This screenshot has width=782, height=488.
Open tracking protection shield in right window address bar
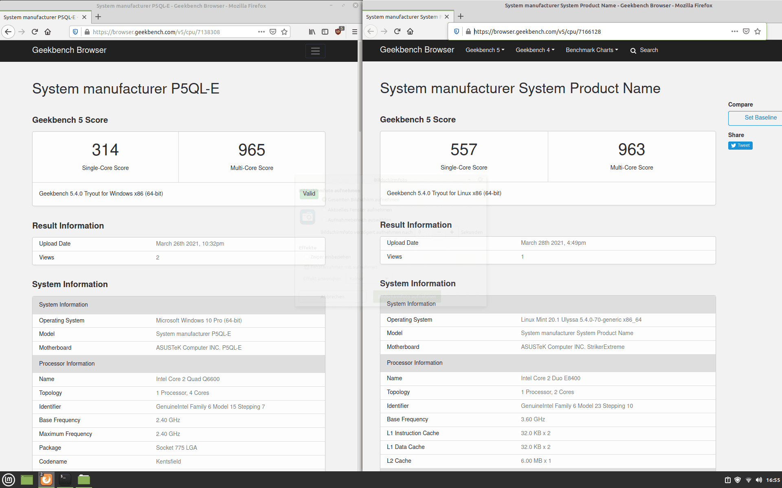(x=457, y=31)
